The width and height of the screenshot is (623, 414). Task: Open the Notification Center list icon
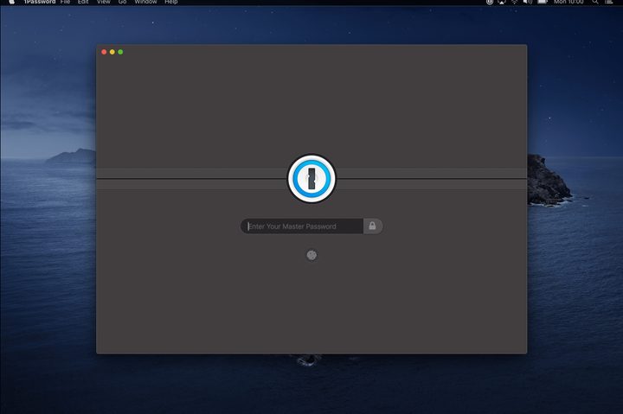(x=608, y=2)
